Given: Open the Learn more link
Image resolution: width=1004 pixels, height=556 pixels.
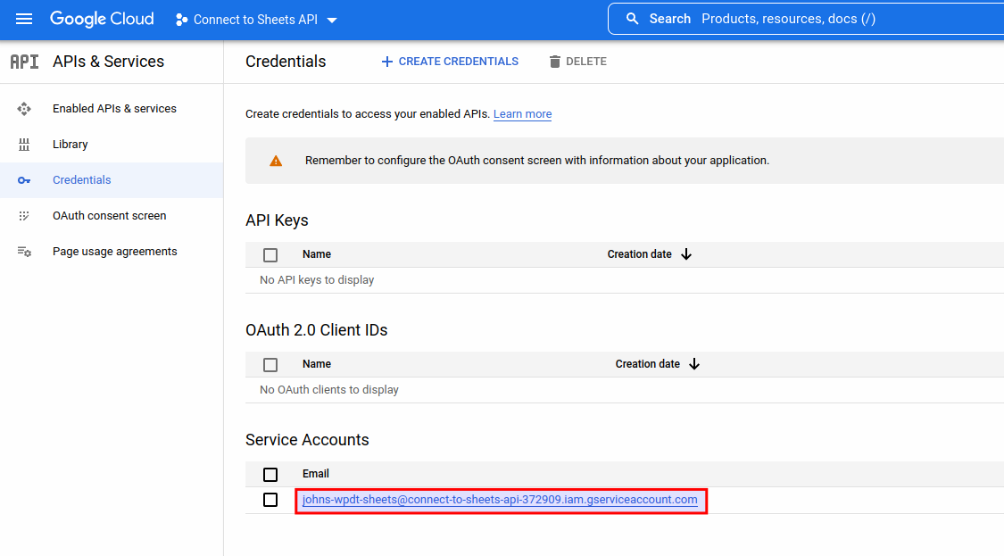Looking at the screenshot, I should (522, 114).
